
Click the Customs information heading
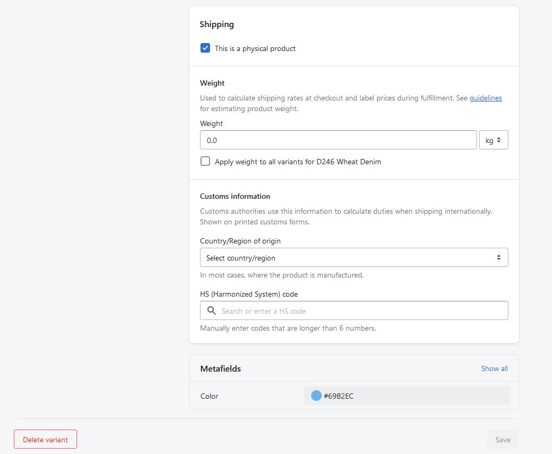pyautogui.click(x=235, y=196)
